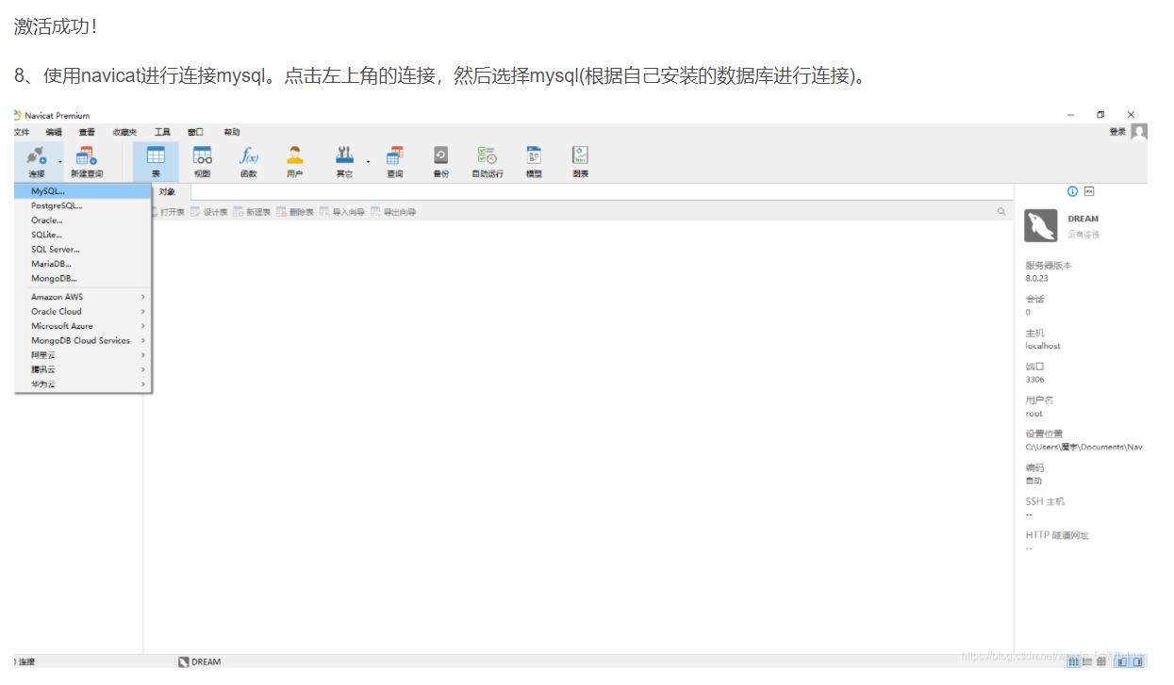
Task: Expand the Oracle Cloud submenu
Action: point(83,311)
